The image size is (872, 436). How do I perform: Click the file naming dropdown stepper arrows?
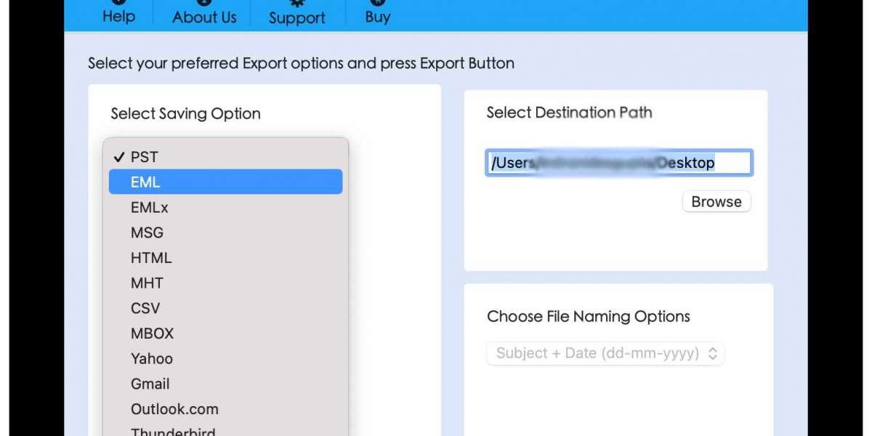pos(713,353)
